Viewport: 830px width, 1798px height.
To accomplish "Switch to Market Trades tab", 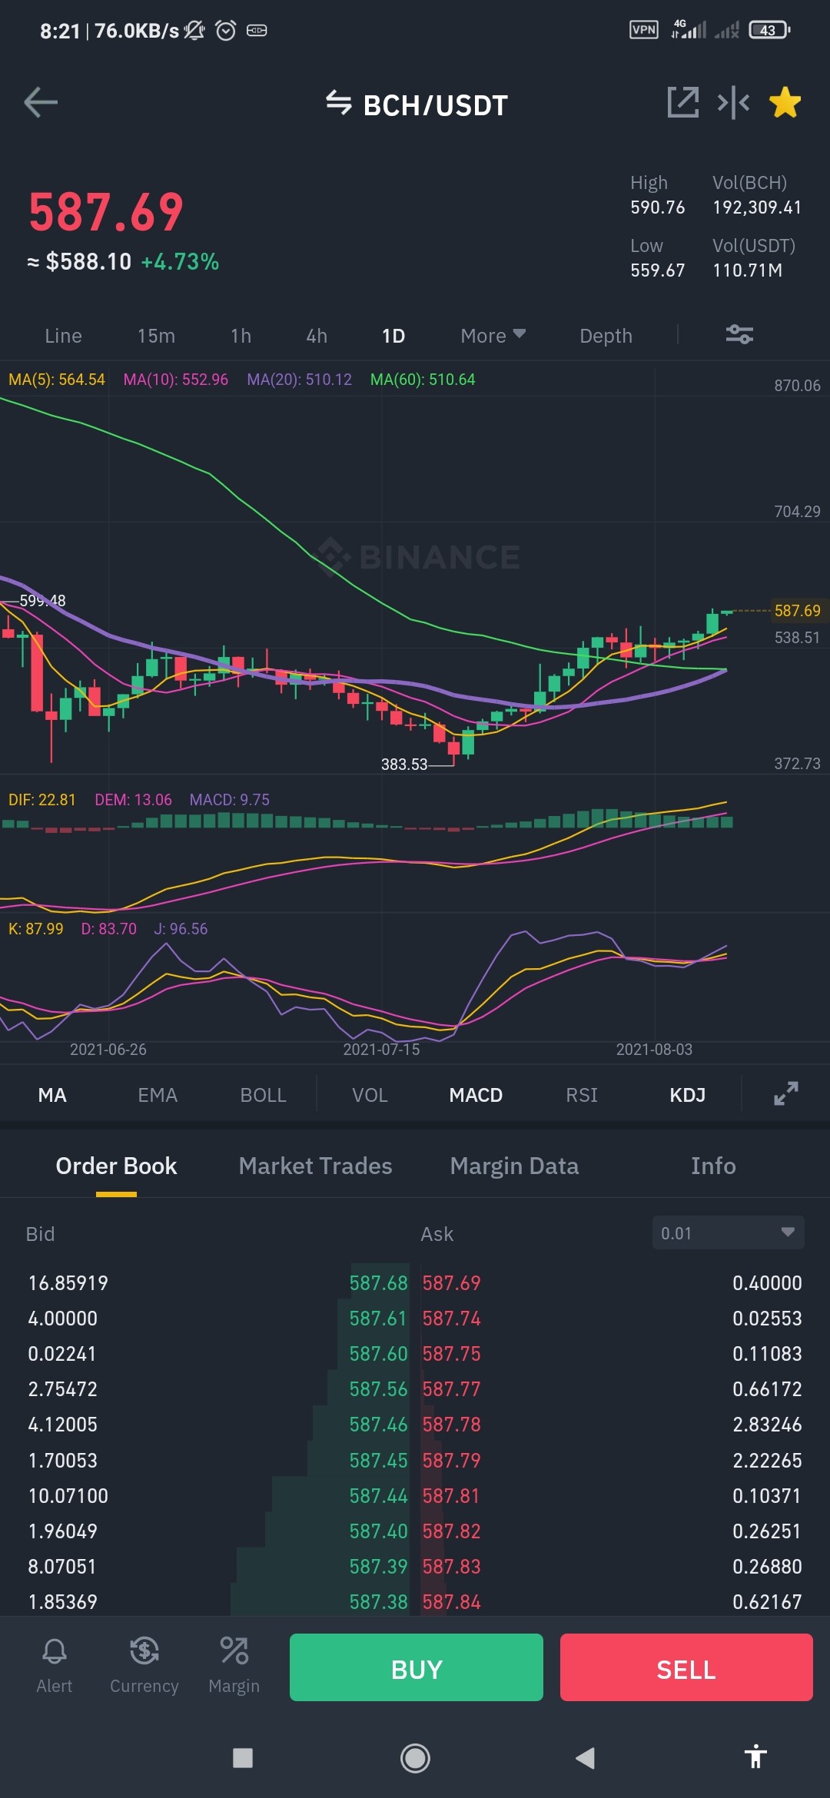I will pos(315,1166).
